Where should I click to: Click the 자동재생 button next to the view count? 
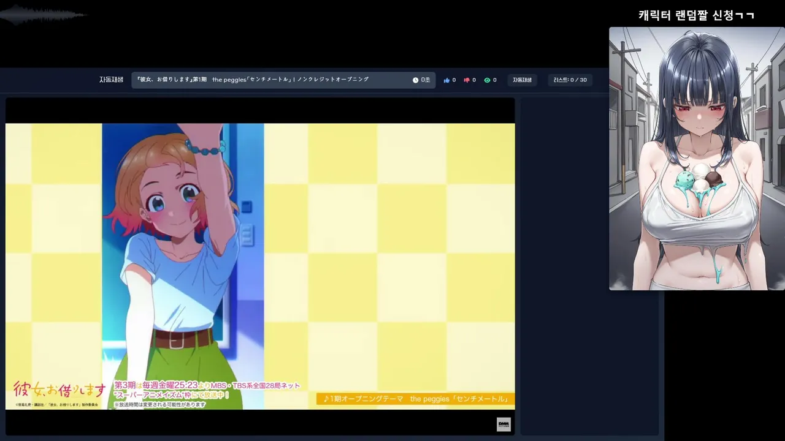coord(523,80)
